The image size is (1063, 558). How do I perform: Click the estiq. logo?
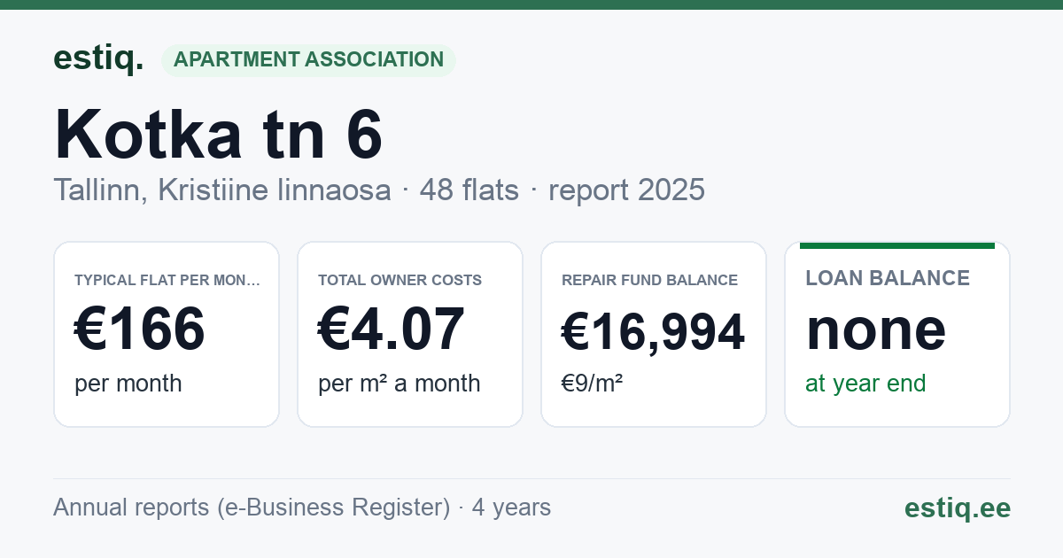(x=98, y=58)
